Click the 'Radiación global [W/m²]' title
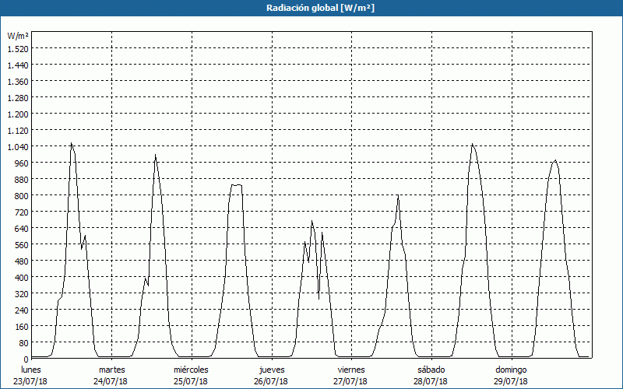The height and width of the screenshot is (389, 623). click(x=320, y=8)
